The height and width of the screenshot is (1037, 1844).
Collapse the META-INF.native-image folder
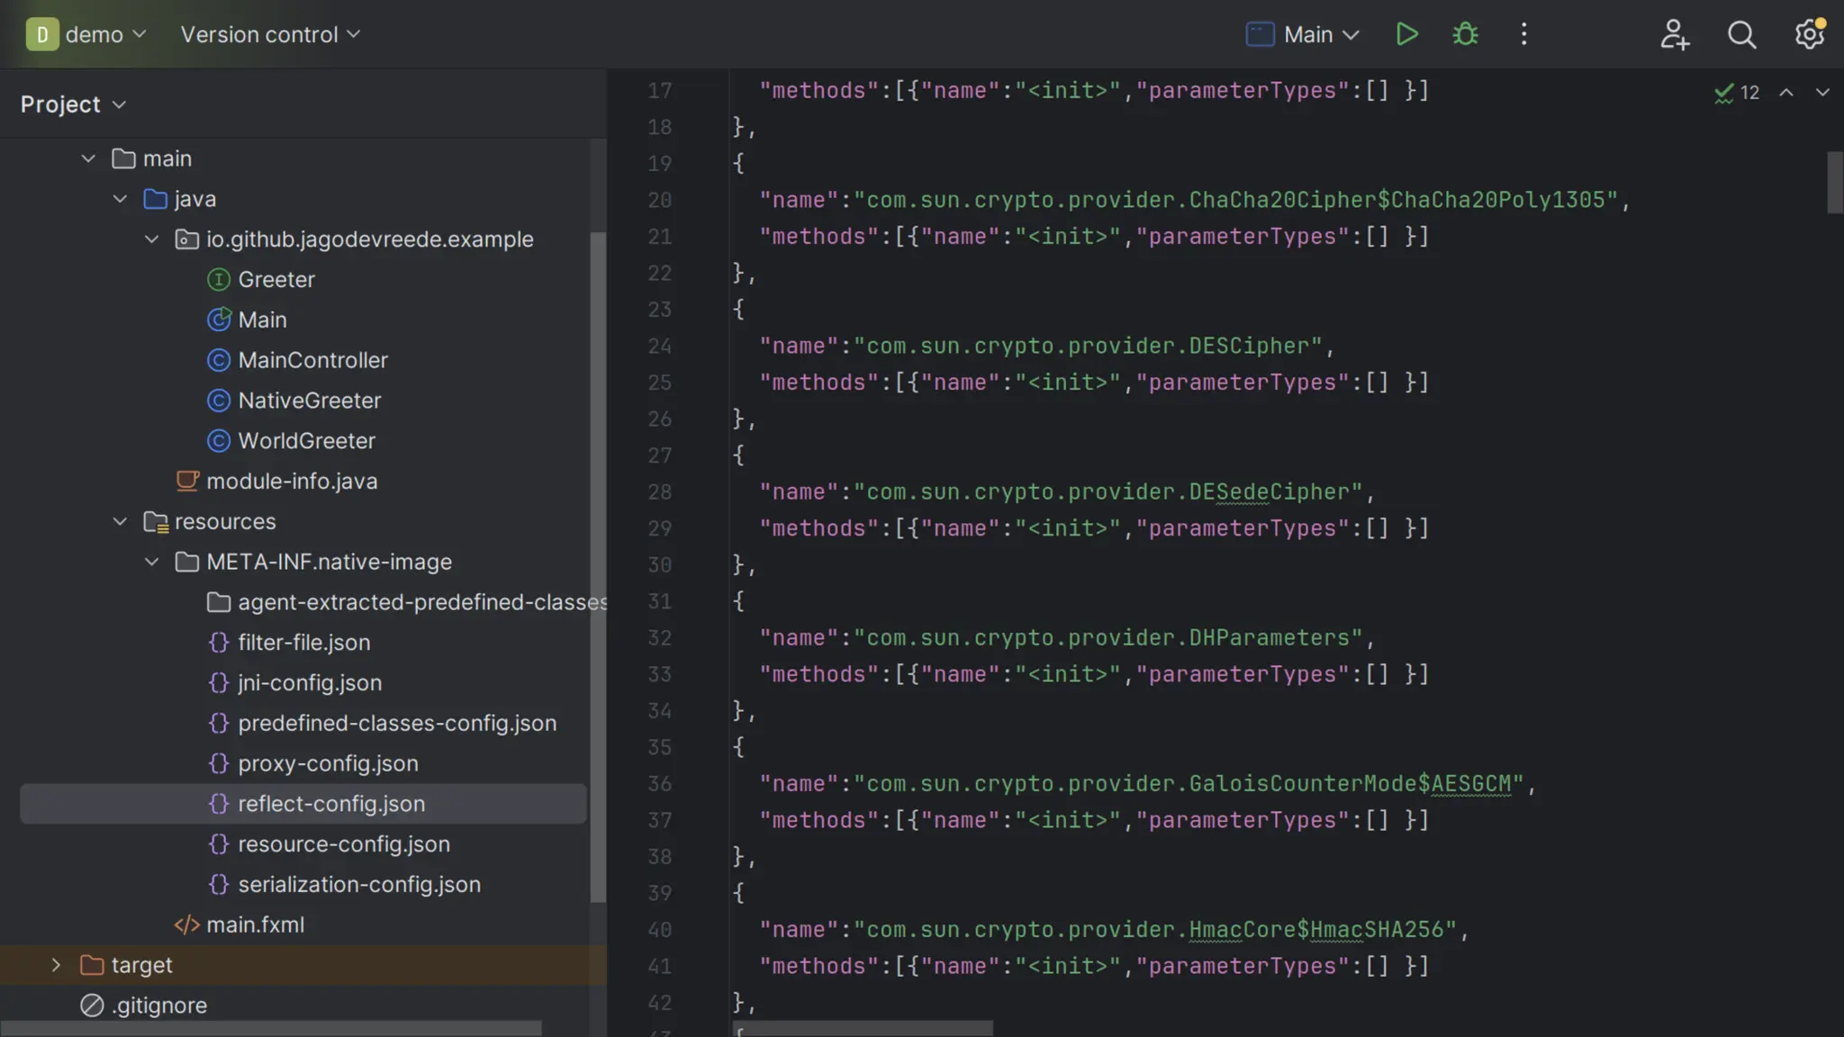point(151,562)
